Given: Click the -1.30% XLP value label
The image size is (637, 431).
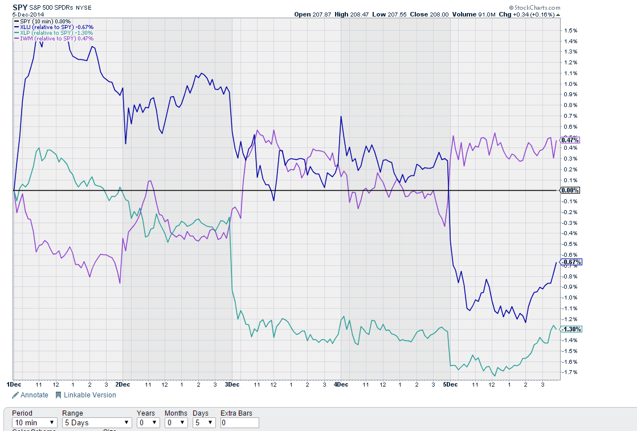Looking at the screenshot, I should tap(571, 329).
